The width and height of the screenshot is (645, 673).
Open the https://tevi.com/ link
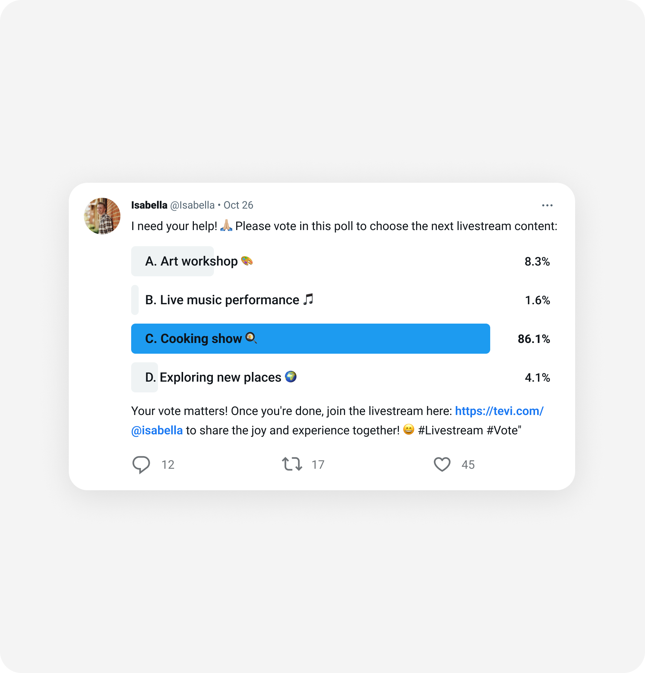point(499,411)
